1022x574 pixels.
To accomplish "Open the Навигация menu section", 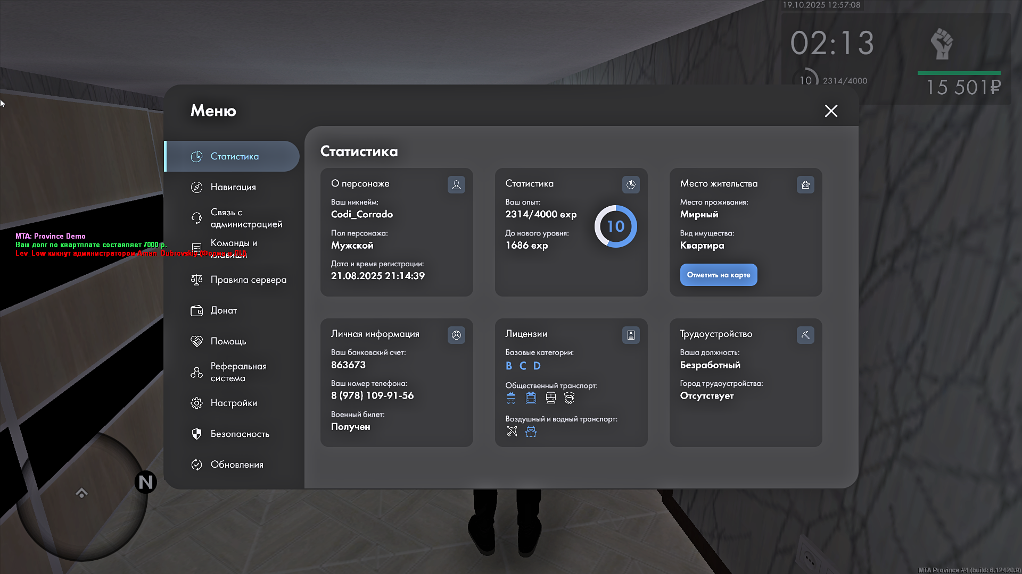I will [x=233, y=187].
